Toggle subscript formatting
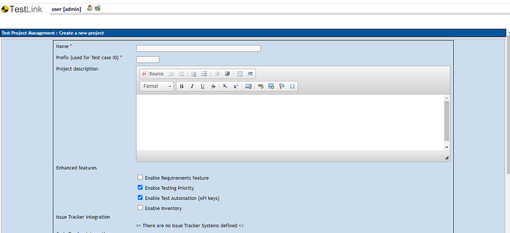 point(225,87)
